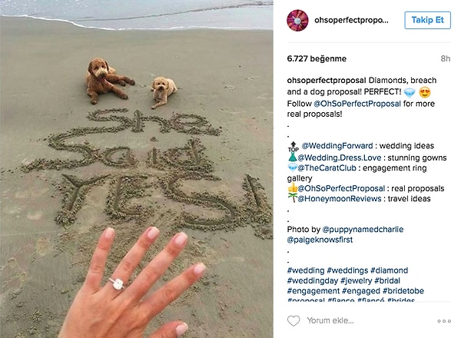Open the ohsoperfectpropo... username in header
Viewport: 461px width, 338px height.
[351, 20]
